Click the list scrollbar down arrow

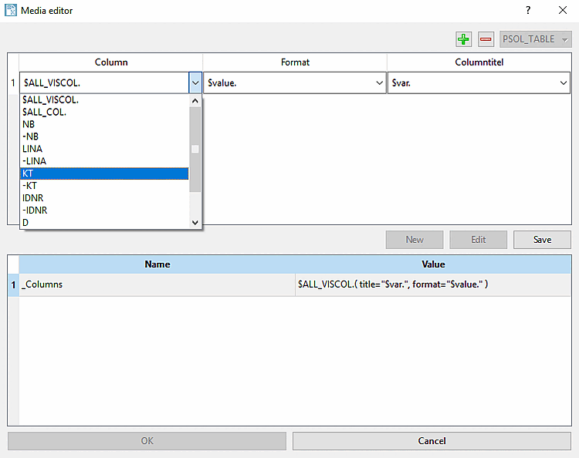[x=195, y=222]
